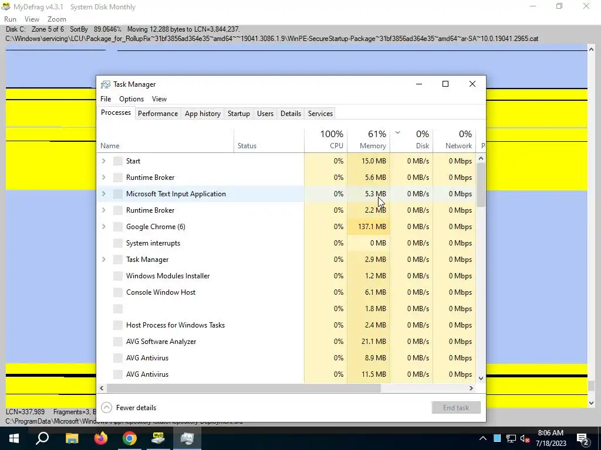Switch to the Performance tab
The height and width of the screenshot is (450, 601).
(x=158, y=114)
